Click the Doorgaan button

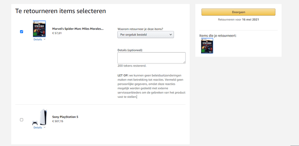tap(238, 12)
